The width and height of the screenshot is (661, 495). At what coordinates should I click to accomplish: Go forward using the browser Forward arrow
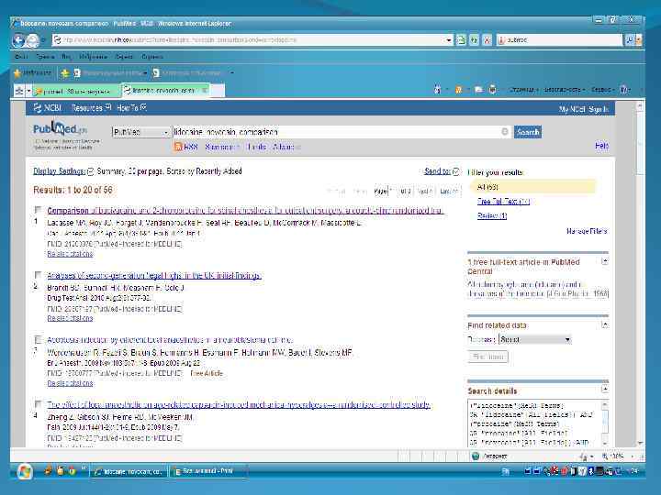tap(32, 40)
